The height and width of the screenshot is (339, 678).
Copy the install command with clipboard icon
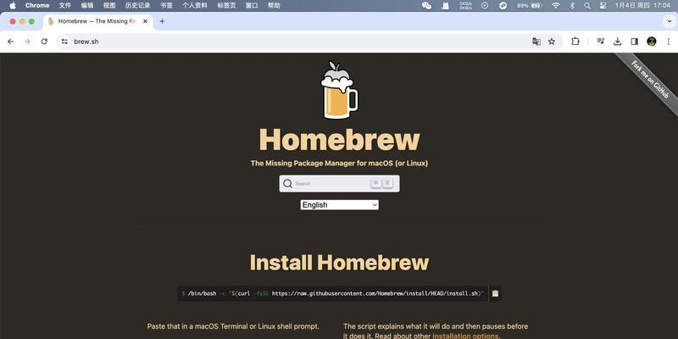(495, 293)
